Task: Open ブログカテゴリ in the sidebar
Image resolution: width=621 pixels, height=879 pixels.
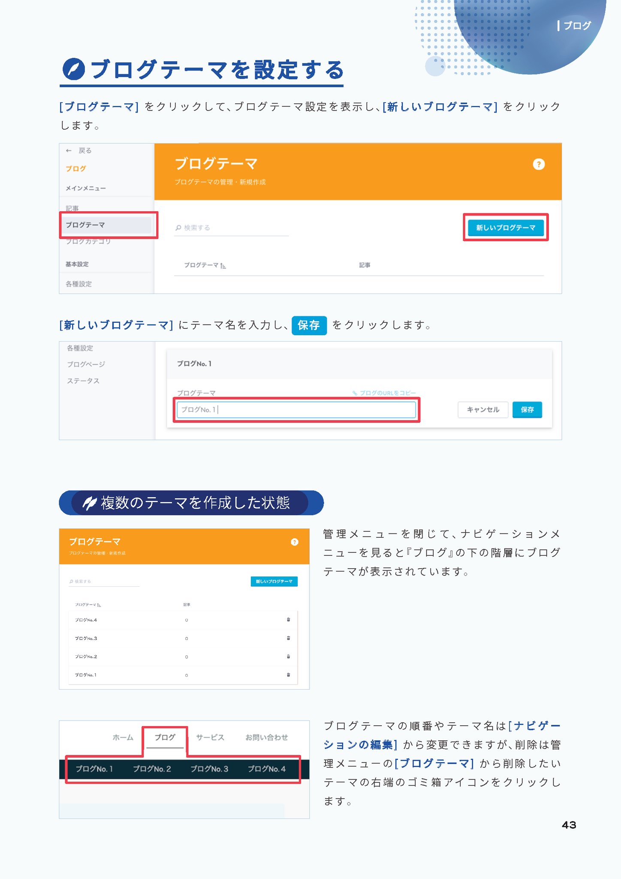Action: pos(88,241)
